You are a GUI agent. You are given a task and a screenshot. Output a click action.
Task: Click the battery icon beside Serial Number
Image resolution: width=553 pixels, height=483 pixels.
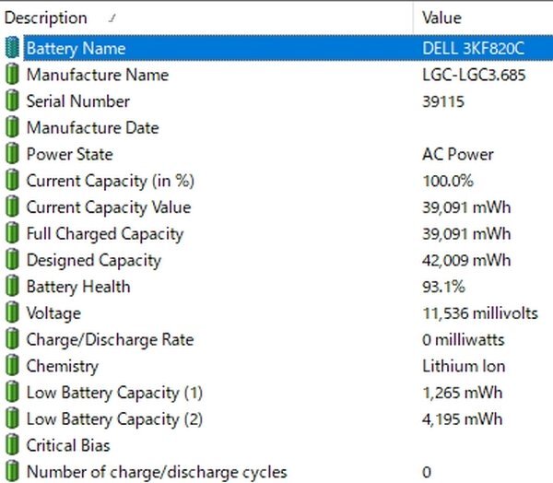[12, 101]
